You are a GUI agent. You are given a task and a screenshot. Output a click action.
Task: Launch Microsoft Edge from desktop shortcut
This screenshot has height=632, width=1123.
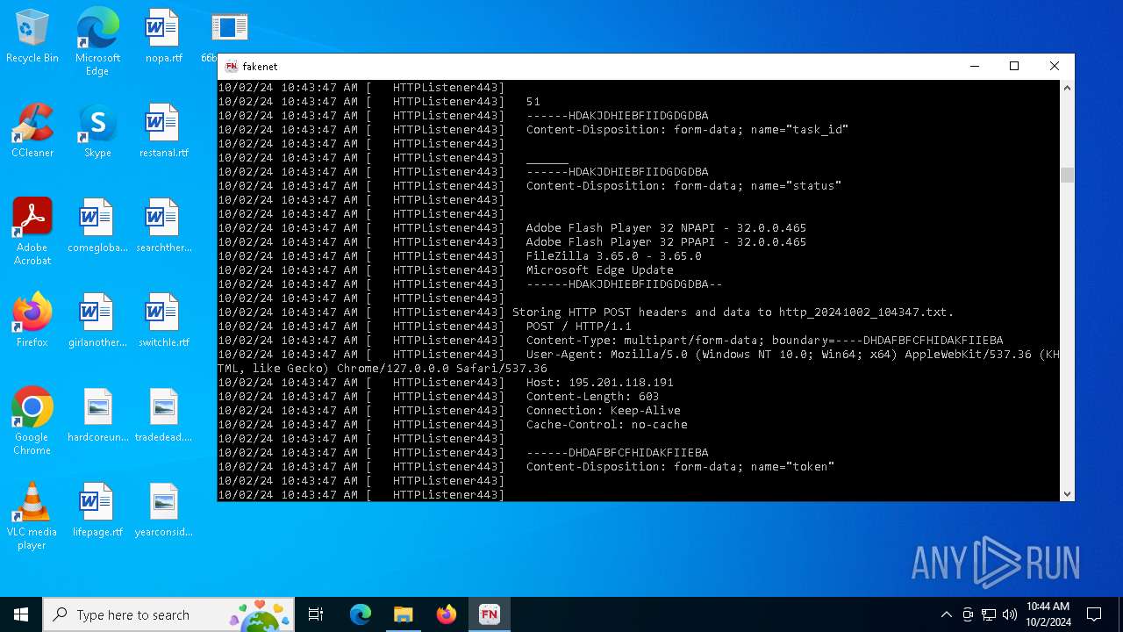[97, 42]
